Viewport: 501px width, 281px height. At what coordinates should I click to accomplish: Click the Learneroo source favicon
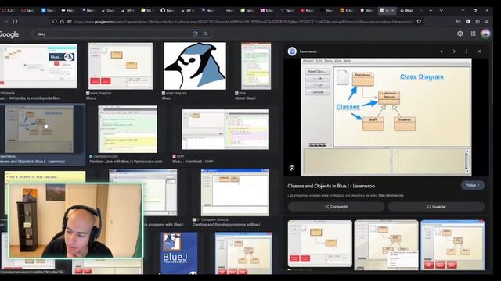click(292, 52)
